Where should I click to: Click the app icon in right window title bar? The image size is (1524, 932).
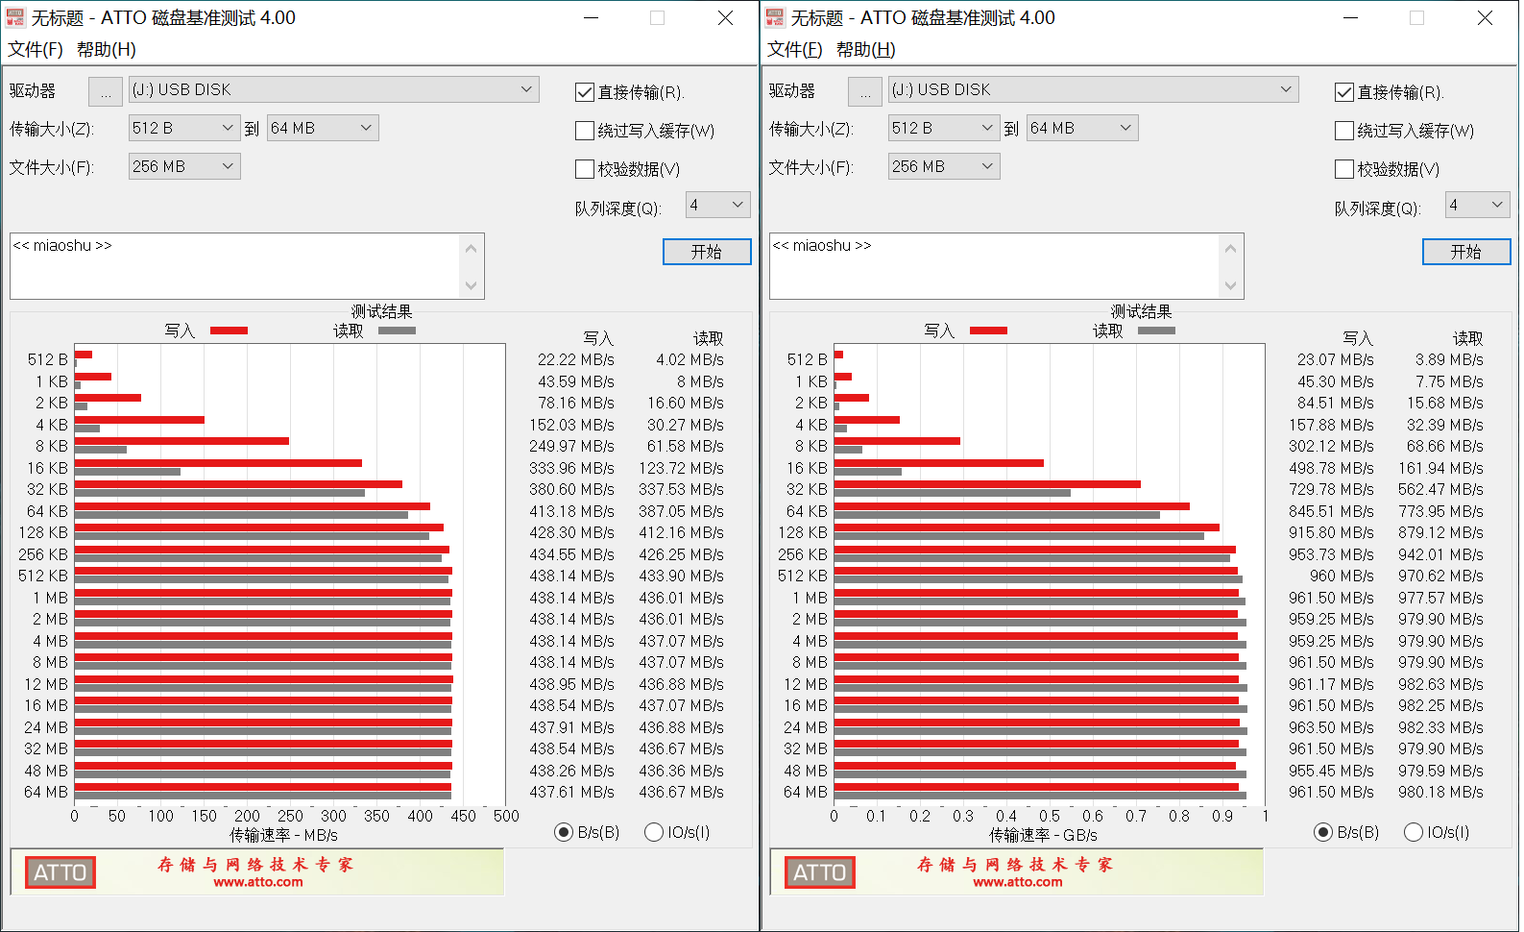[x=775, y=17]
